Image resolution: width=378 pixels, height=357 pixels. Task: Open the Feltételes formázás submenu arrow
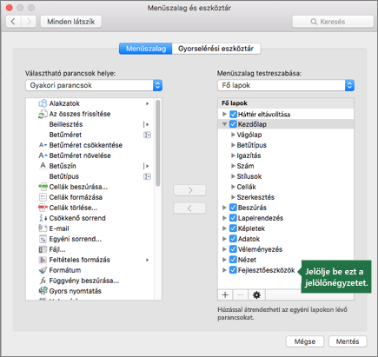147,260
